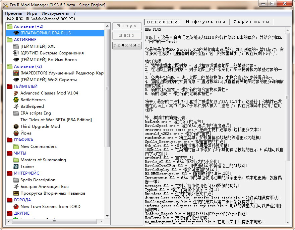The width and height of the screenshot is (295, 230).
Task: Select the Advanced Classes Mod V1.04 entry
Action: click(x=49, y=93)
